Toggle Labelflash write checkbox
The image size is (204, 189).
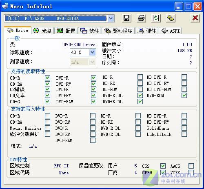(x=184, y=134)
